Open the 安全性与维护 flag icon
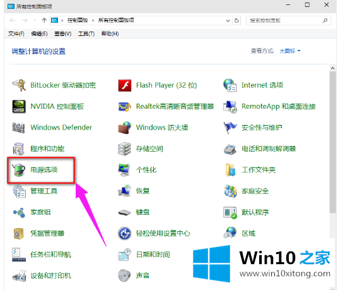Viewport: 338px width, 290px height. (230, 128)
